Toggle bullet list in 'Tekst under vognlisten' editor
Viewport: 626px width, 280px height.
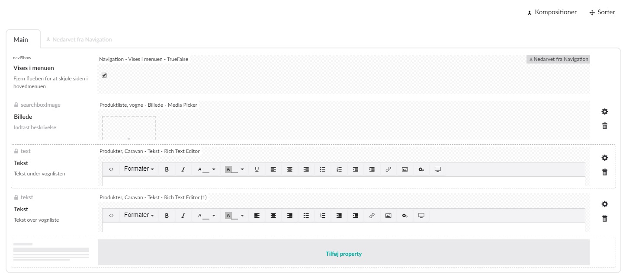click(x=322, y=169)
